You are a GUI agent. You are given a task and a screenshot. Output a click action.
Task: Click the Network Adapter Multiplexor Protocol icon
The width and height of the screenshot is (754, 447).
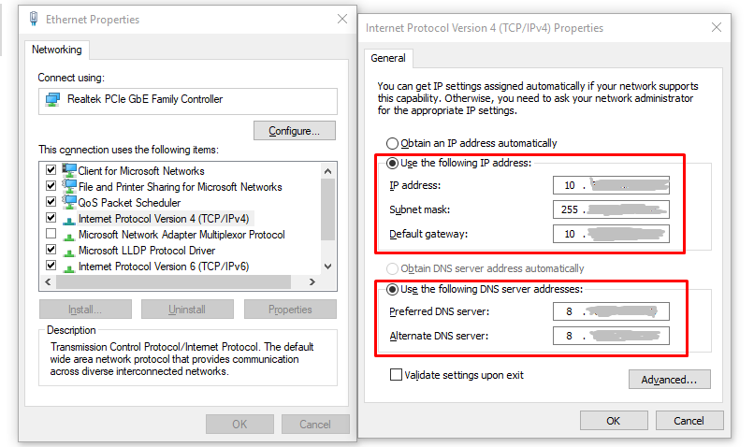[x=69, y=235]
